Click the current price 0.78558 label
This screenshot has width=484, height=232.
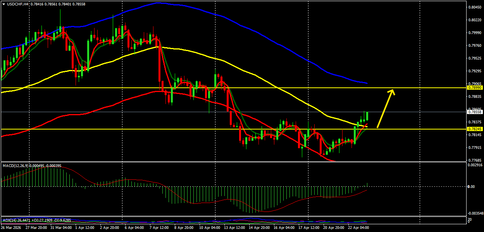(475, 112)
